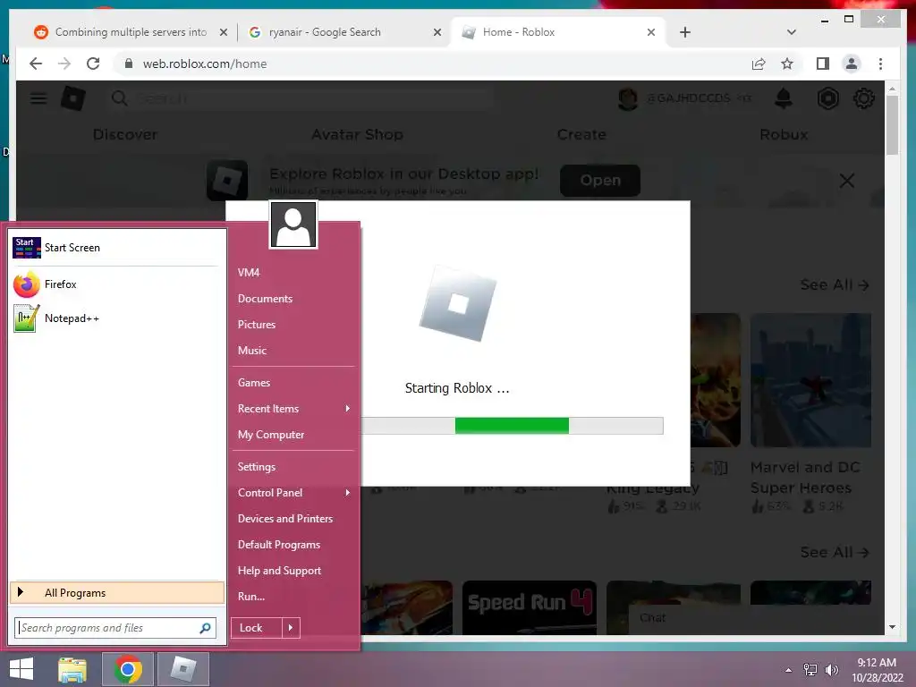
Task: Close the ryanair Google Search tab
Action: coord(437,32)
